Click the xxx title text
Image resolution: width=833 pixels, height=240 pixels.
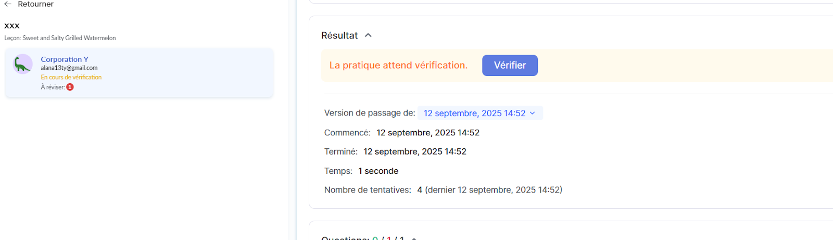[12, 26]
